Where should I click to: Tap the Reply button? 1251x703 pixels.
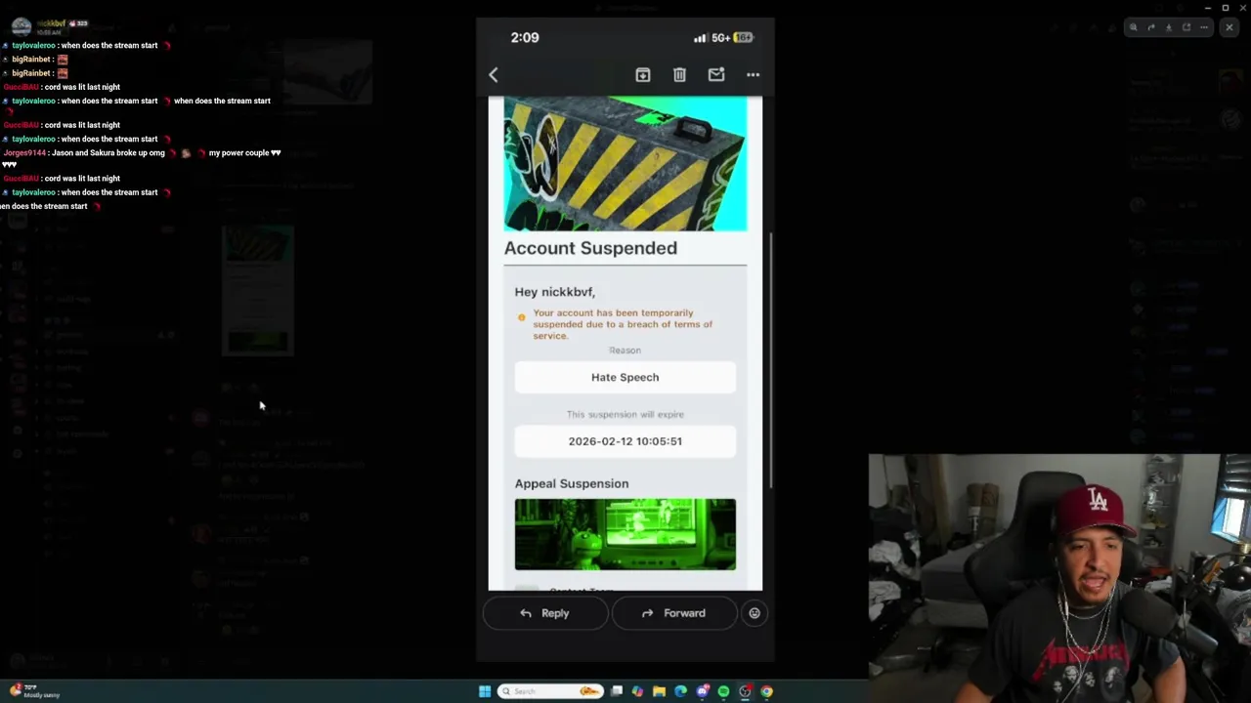point(545,613)
